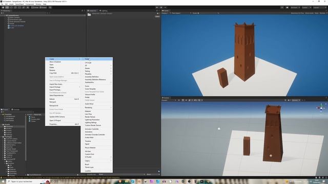Image resolution: width=328 pixels, height=184 pixels.
Task: Open the GameObject menu in menu bar
Action: pyautogui.click(x=19, y=4)
